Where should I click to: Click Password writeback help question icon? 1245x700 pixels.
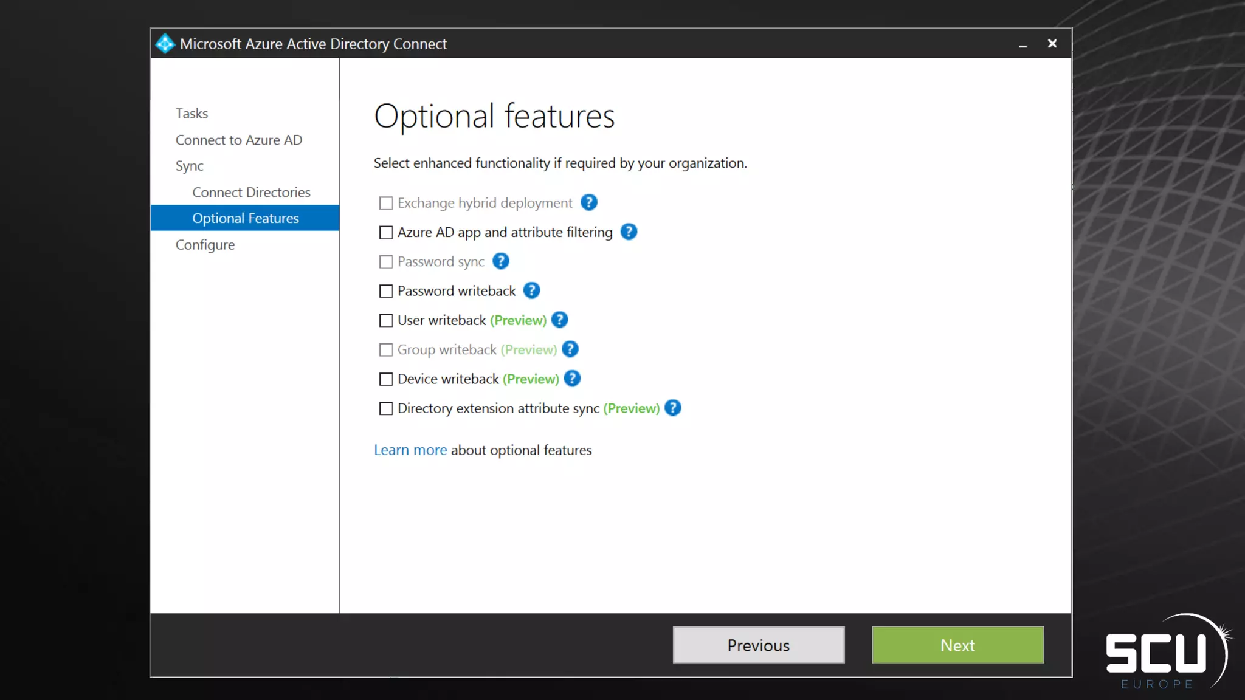[531, 290]
